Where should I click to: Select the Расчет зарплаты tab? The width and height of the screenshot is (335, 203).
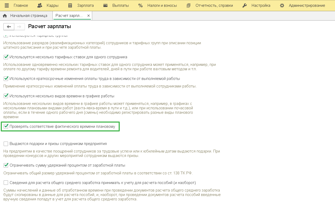tap(69, 16)
